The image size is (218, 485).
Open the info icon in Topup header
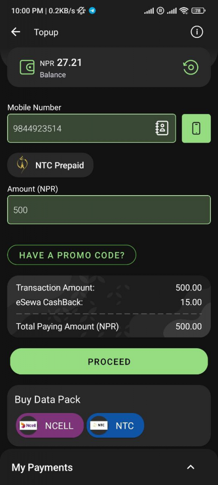(197, 32)
